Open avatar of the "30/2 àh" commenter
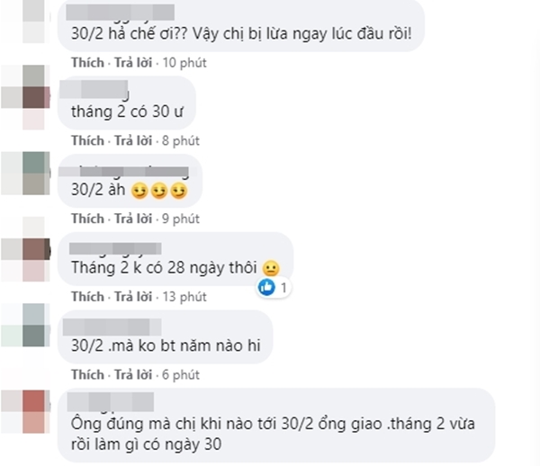Screen dimensions: 540x466 26,173
